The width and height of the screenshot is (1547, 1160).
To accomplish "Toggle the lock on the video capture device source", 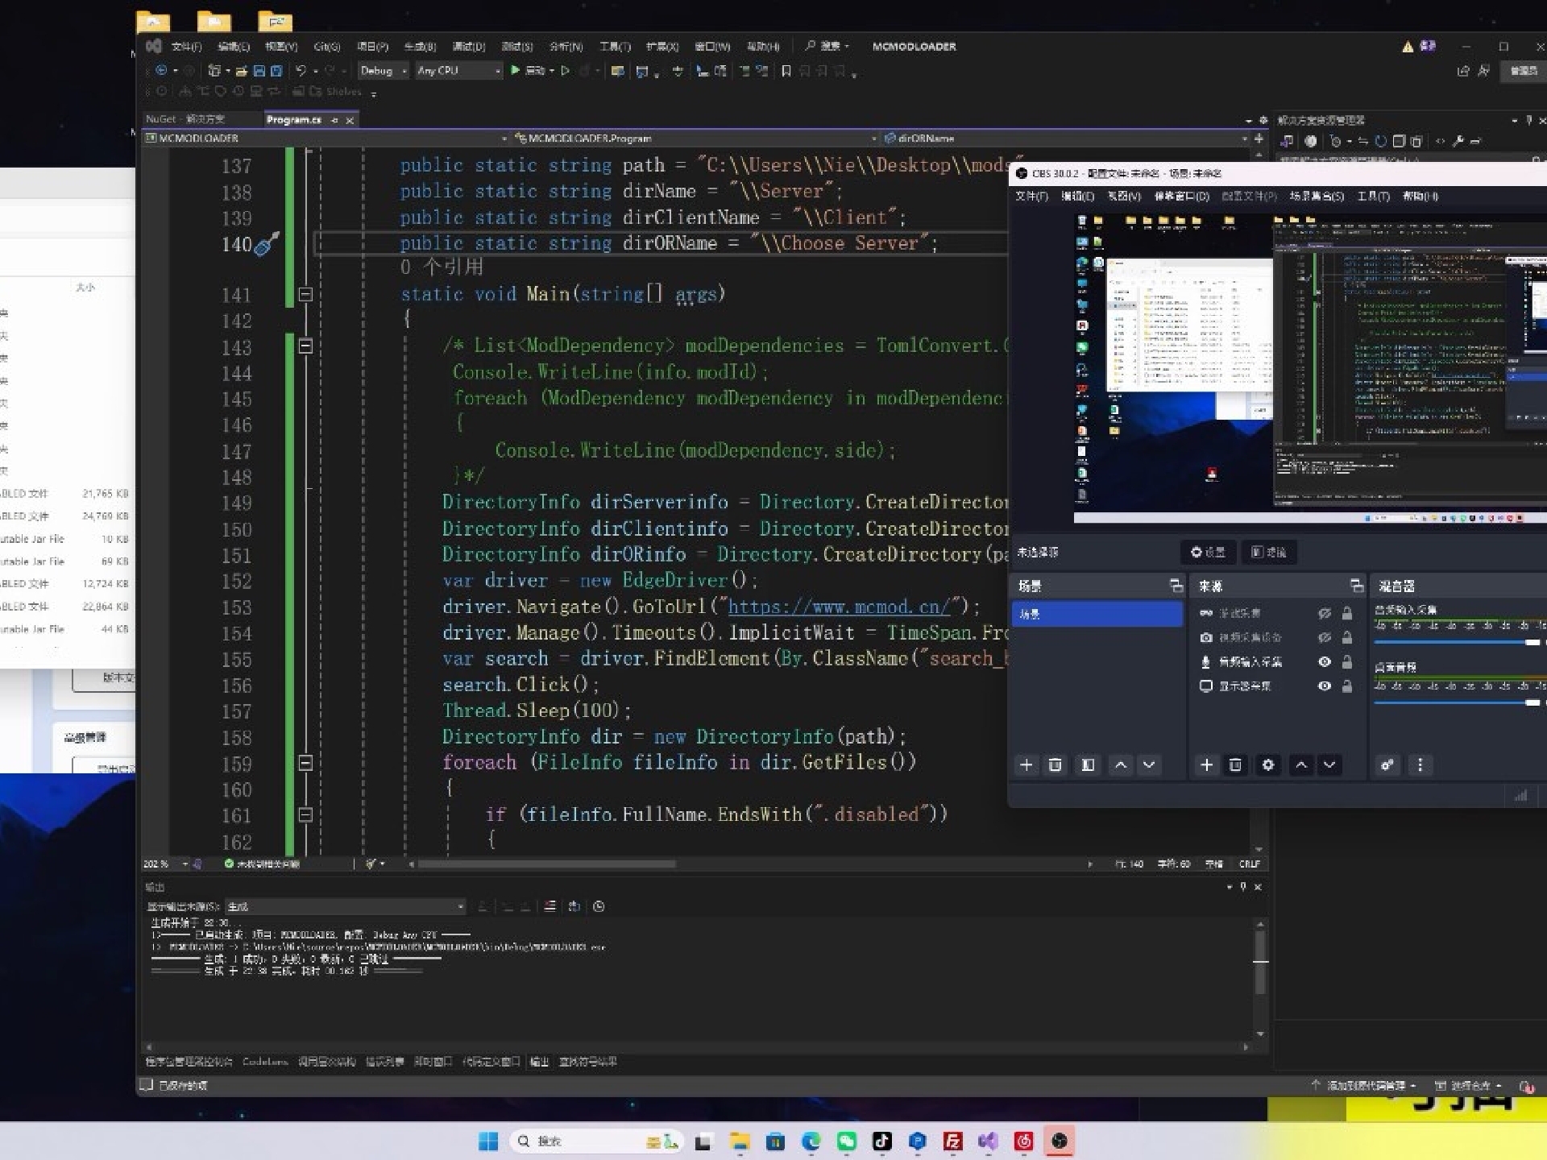I will [x=1346, y=637].
